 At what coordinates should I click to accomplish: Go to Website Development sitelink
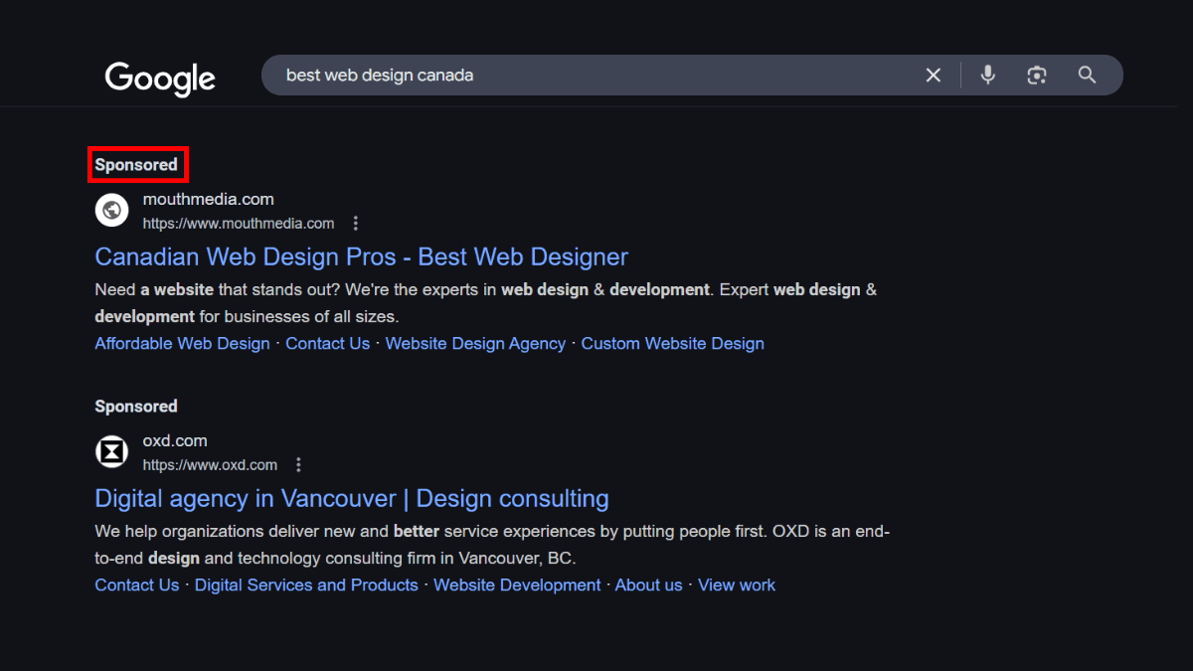click(517, 585)
